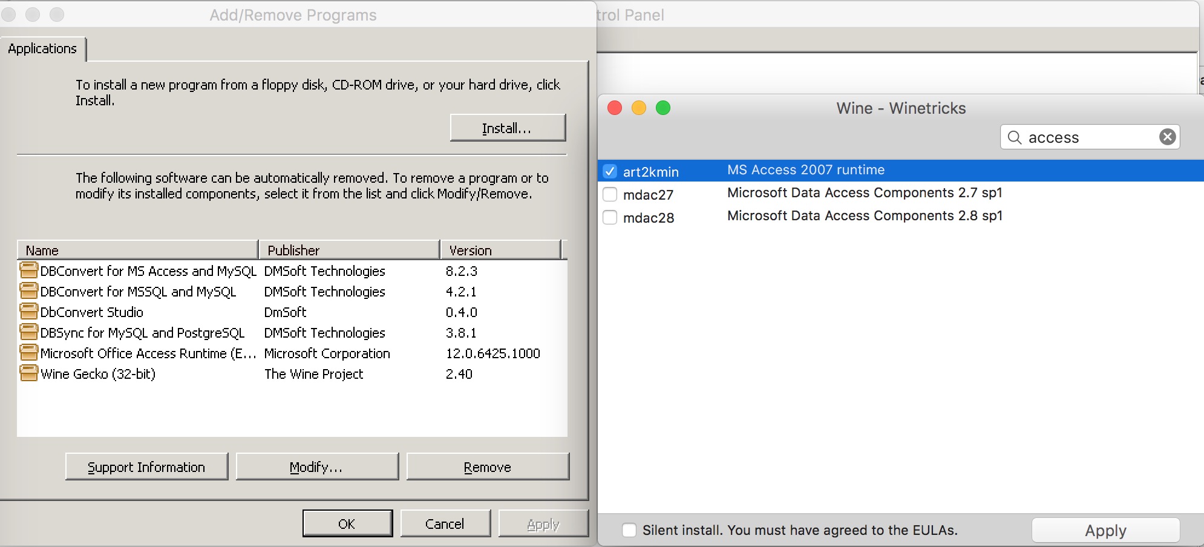This screenshot has width=1204, height=547.
Task: Click the Remove button
Action: tap(488, 467)
